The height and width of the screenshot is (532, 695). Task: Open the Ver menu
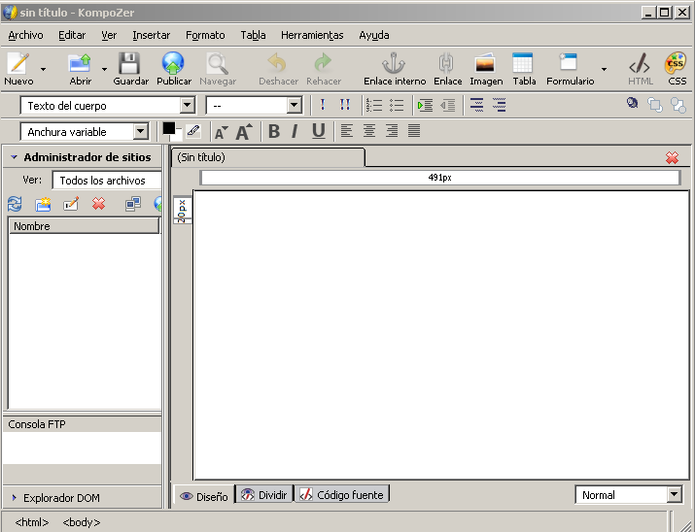click(109, 35)
